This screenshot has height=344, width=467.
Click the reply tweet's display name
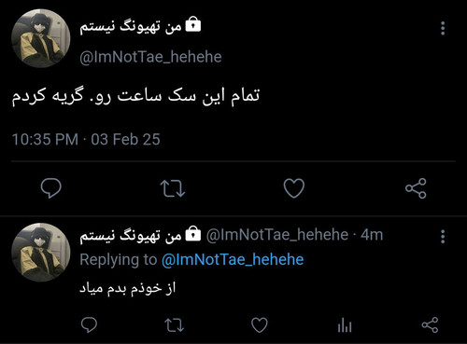(x=131, y=236)
